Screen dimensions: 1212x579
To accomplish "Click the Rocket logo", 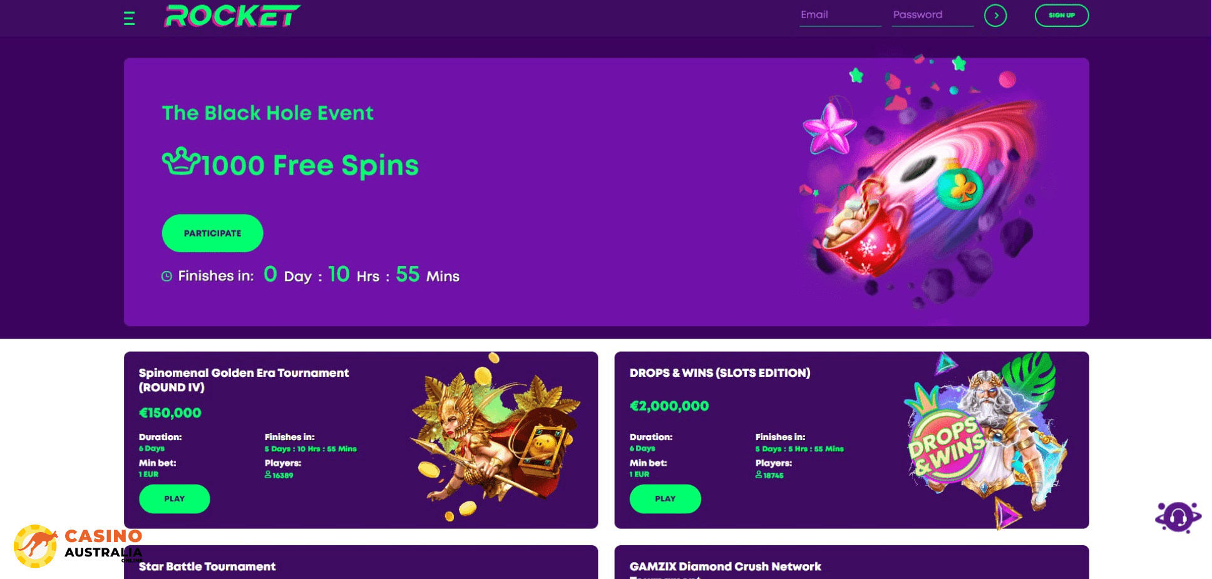I will pos(232,16).
